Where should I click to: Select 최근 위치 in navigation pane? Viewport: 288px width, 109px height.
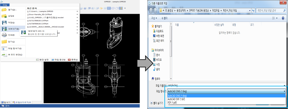[159, 41]
